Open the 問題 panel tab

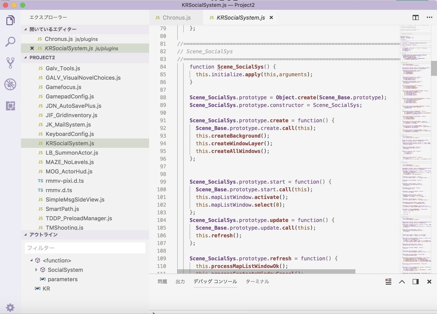tap(163, 281)
